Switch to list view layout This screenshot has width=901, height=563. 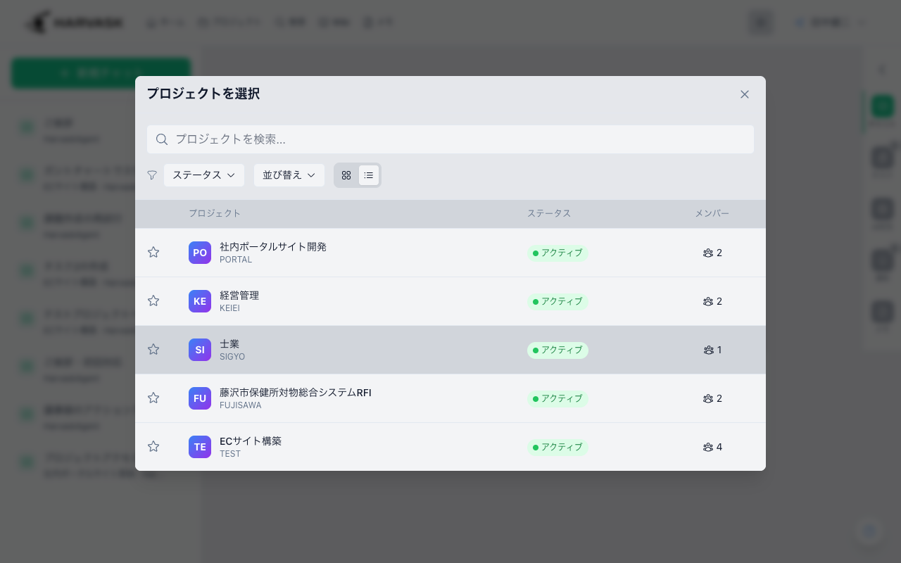(x=369, y=175)
